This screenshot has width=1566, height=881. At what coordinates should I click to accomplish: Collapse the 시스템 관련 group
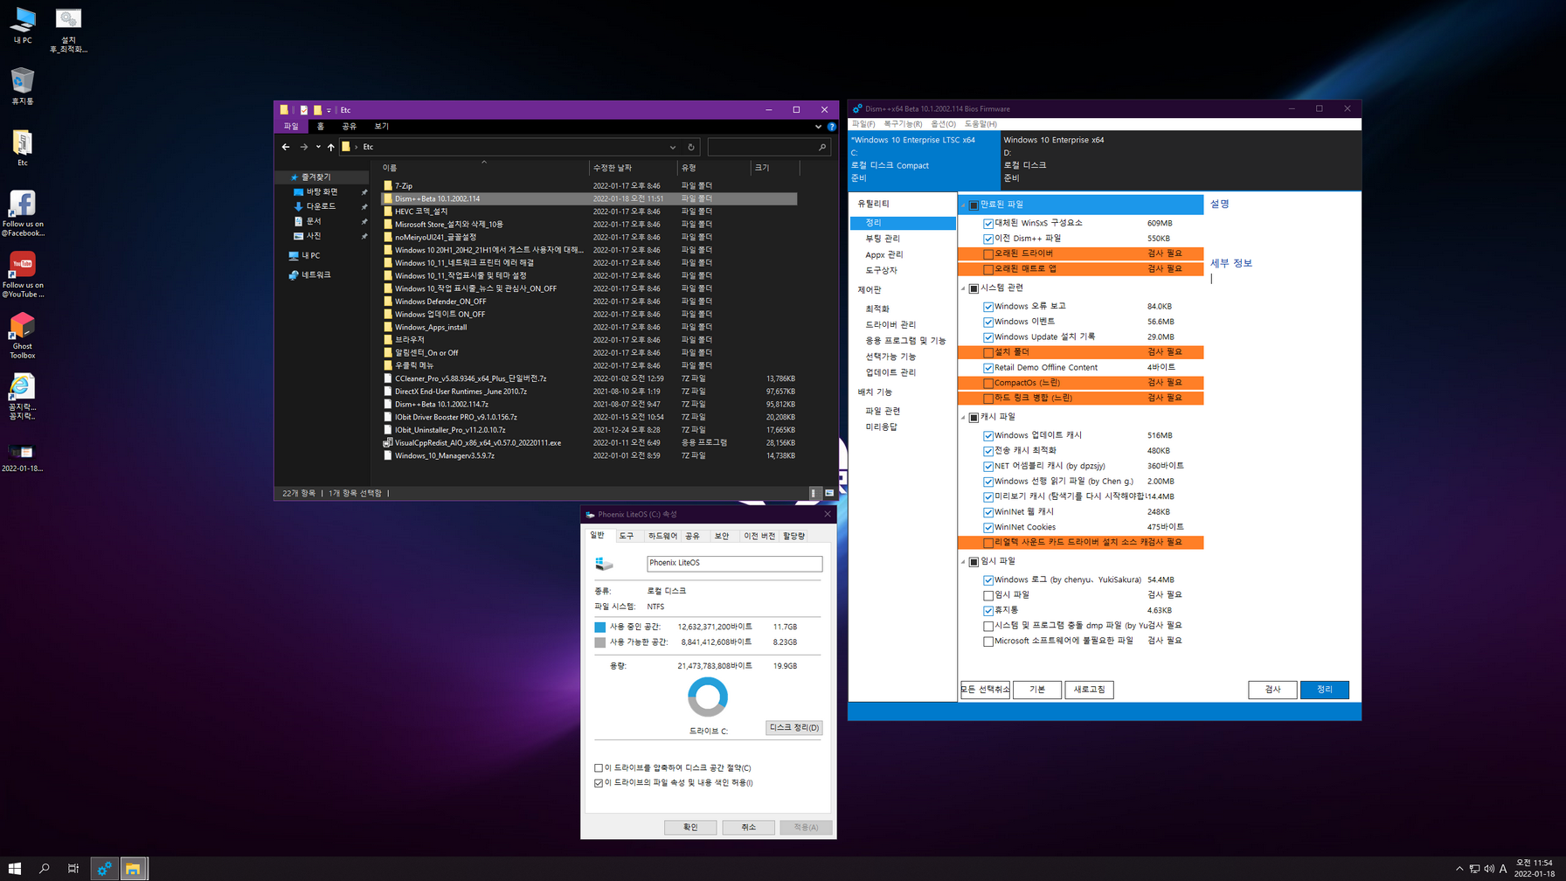tap(964, 288)
